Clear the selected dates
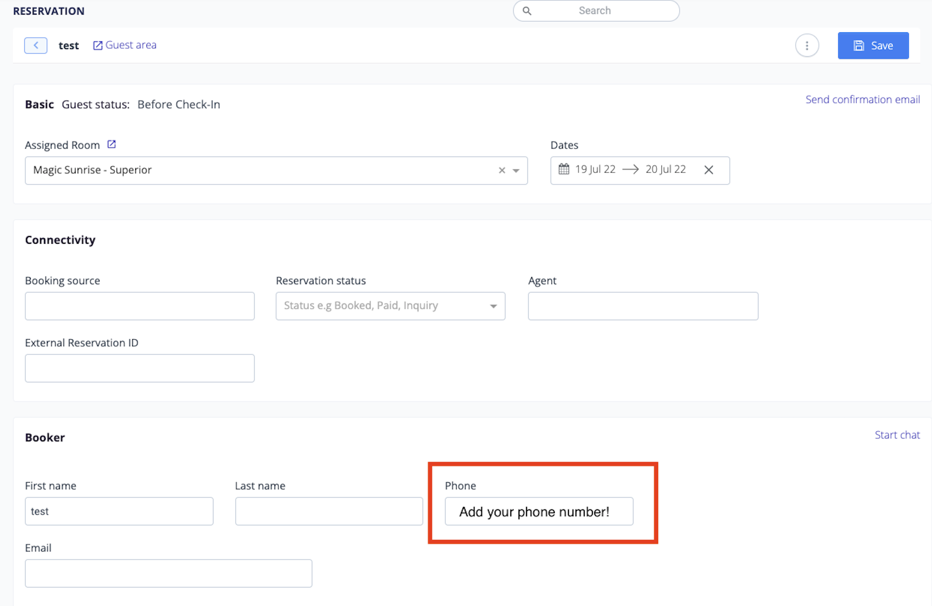932x606 pixels. 709,170
